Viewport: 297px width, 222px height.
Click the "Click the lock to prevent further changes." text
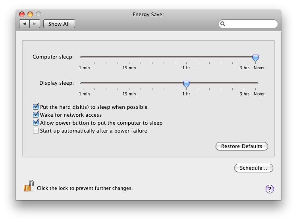(85, 188)
